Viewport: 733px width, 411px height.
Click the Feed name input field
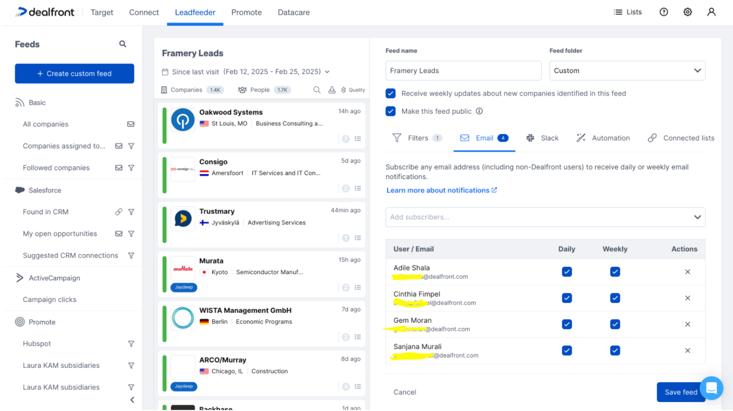pyautogui.click(x=464, y=71)
